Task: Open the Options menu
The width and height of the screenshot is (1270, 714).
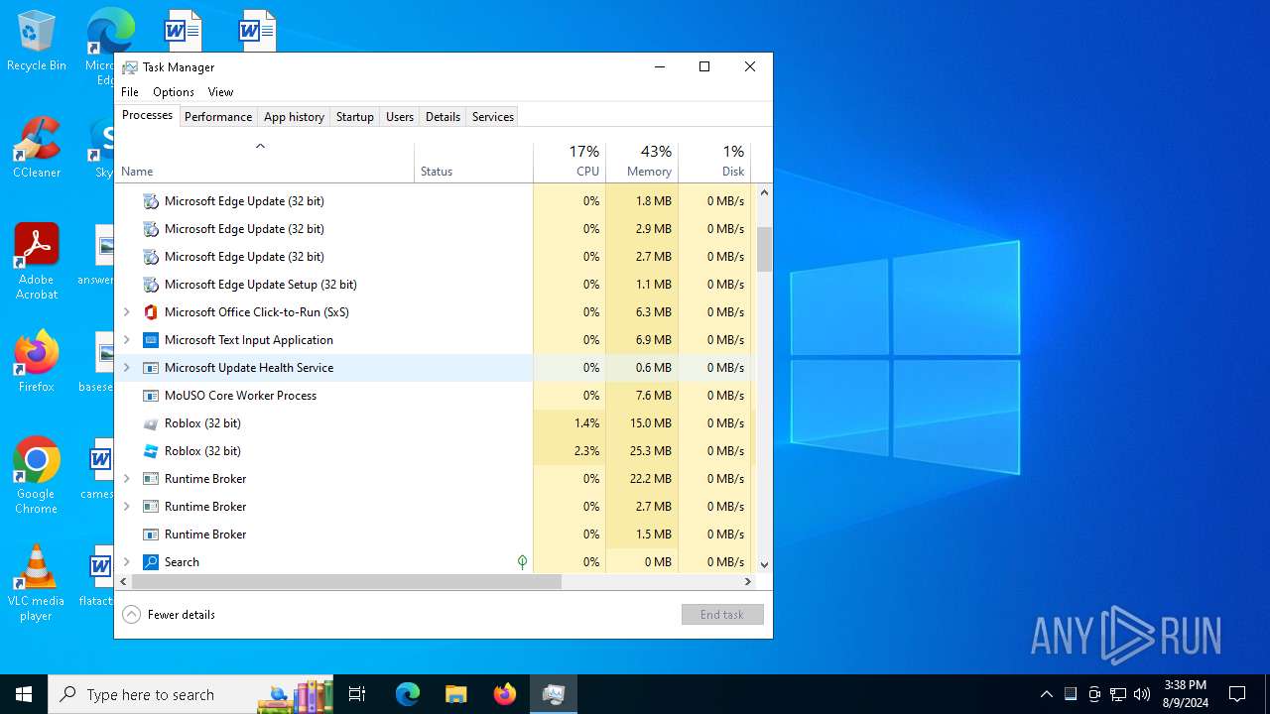Action: point(174,92)
